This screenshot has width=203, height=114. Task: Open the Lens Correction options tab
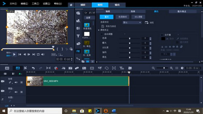pos(182,11)
